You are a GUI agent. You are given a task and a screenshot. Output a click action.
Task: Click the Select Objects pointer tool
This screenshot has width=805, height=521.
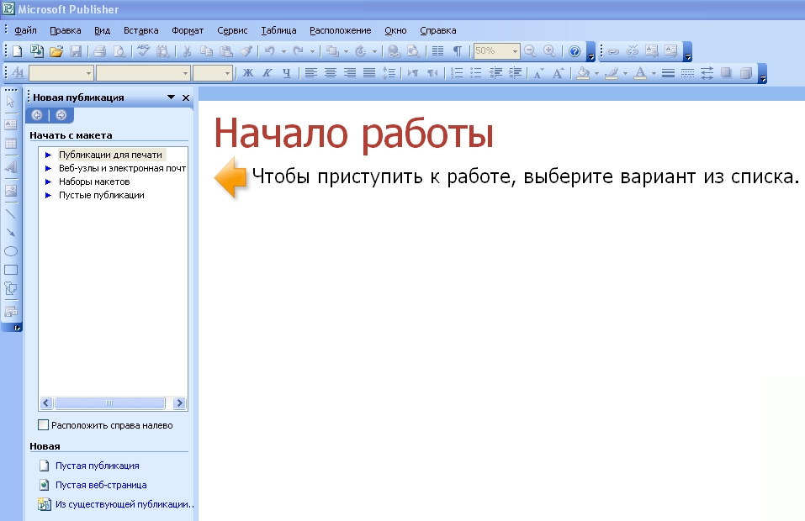pos(10,102)
